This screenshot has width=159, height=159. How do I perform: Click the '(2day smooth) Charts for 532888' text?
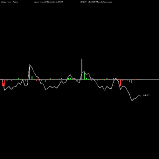(49, 2)
